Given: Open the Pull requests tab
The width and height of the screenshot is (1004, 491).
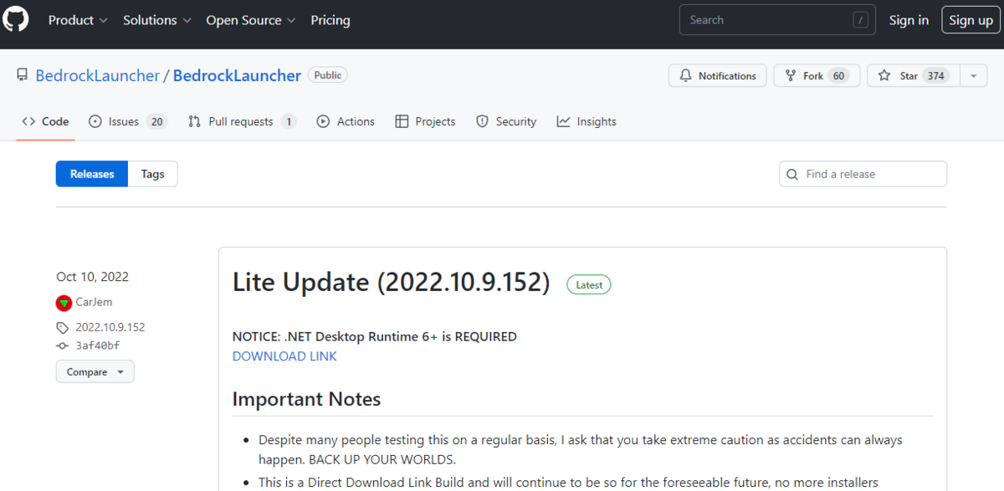Looking at the screenshot, I should pos(242,121).
